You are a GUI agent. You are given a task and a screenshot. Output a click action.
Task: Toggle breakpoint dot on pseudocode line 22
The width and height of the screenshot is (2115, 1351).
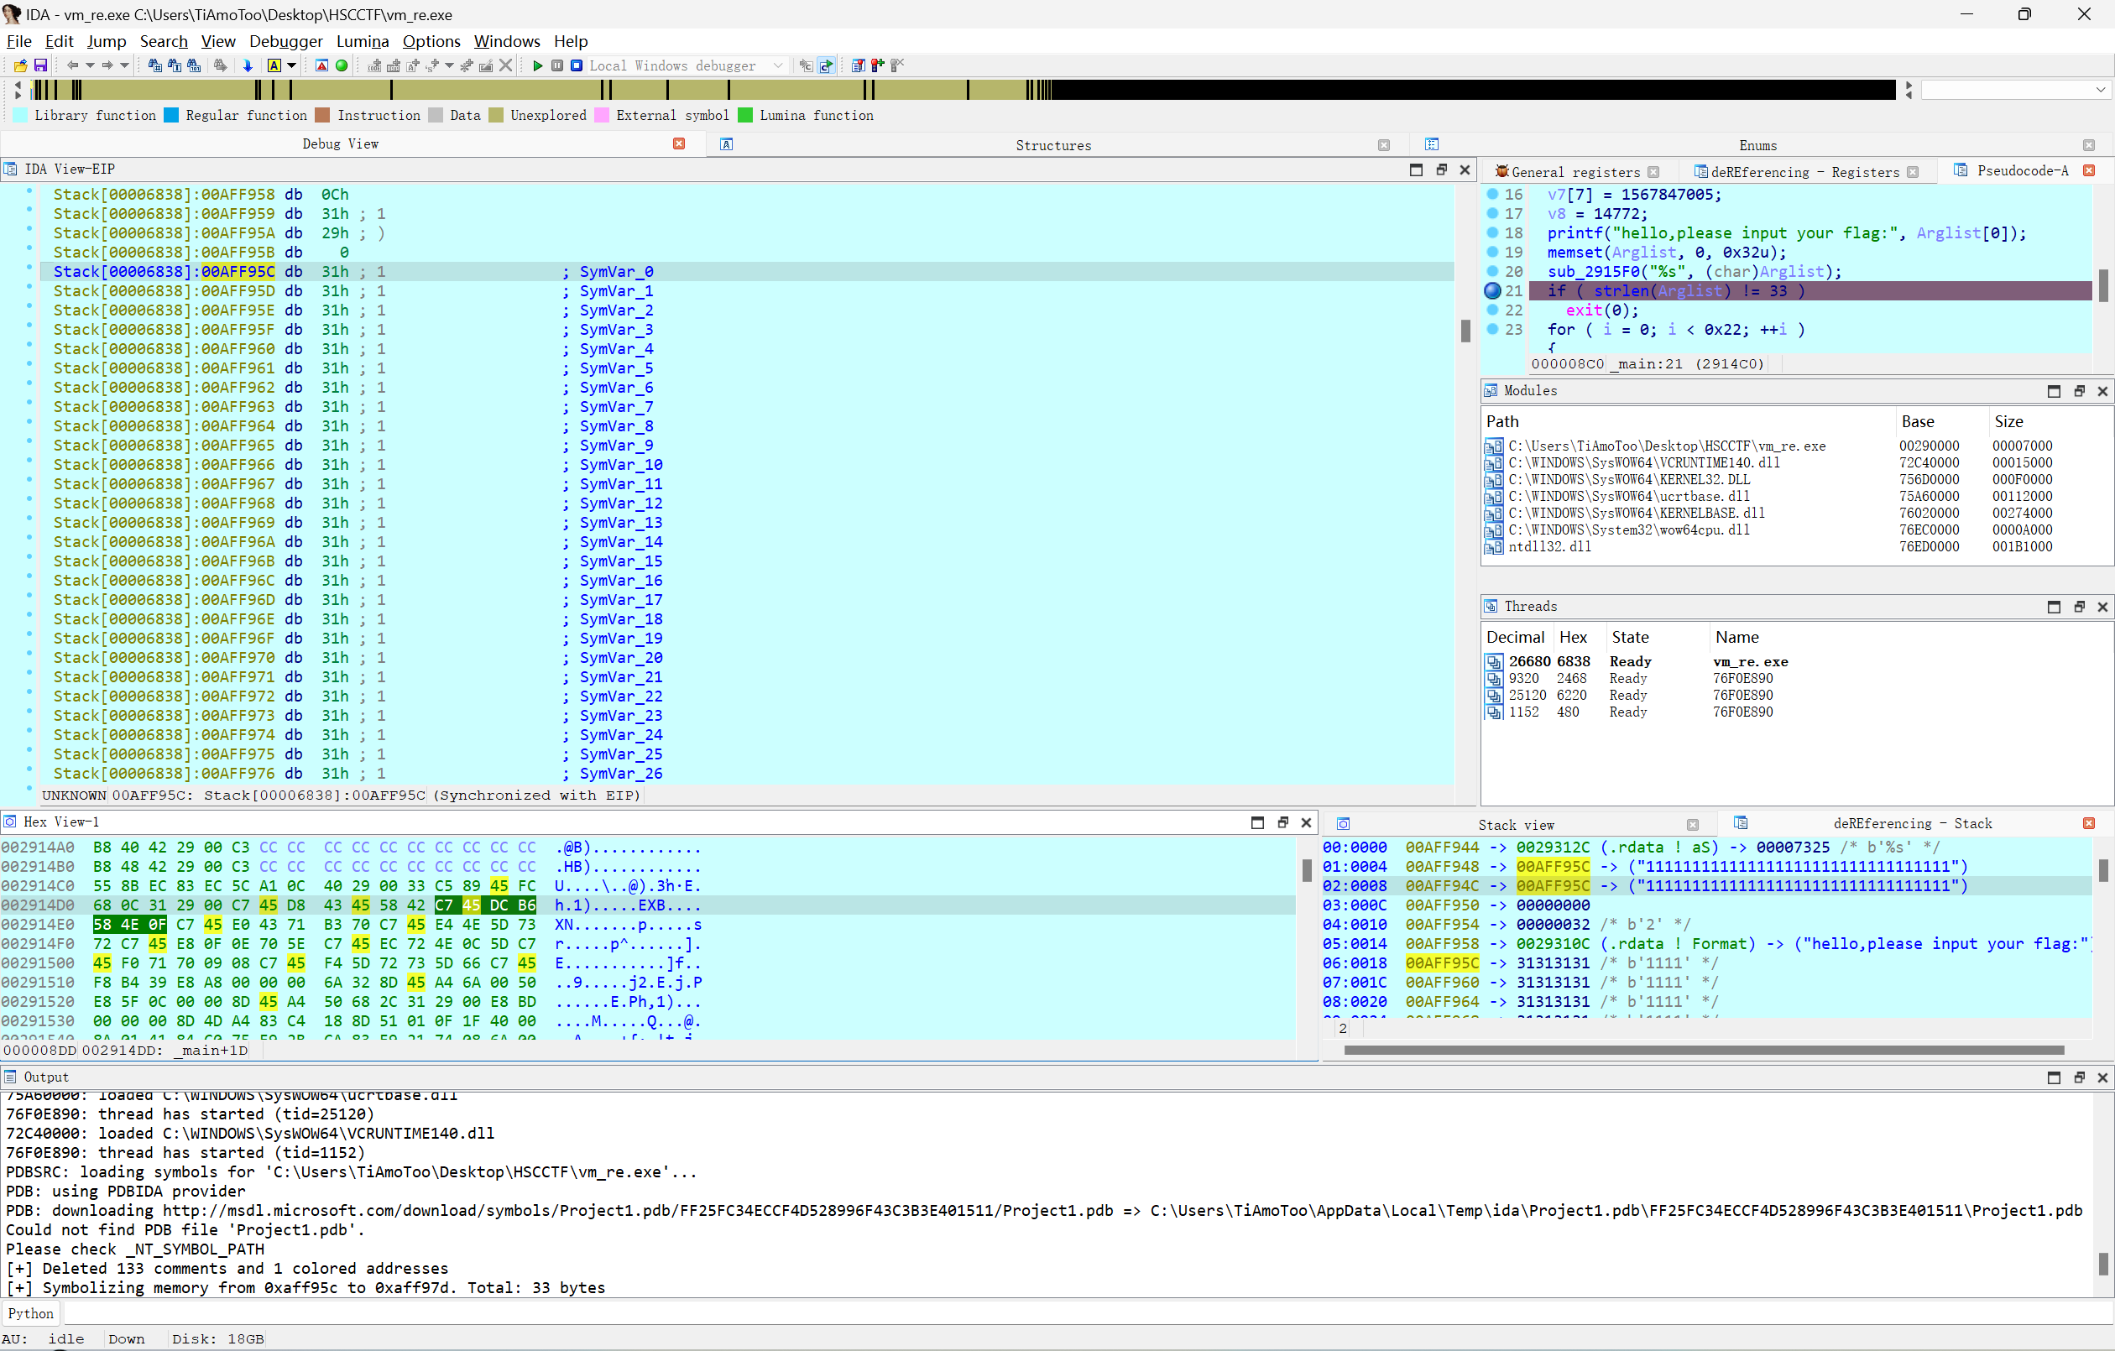(1492, 309)
